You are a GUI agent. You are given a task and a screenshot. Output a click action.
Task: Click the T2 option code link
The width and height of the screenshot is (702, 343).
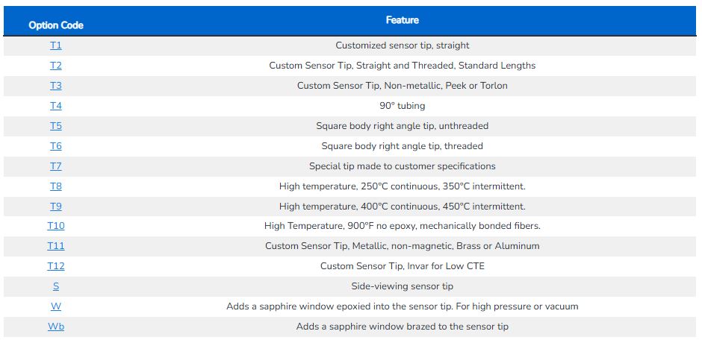click(x=56, y=66)
